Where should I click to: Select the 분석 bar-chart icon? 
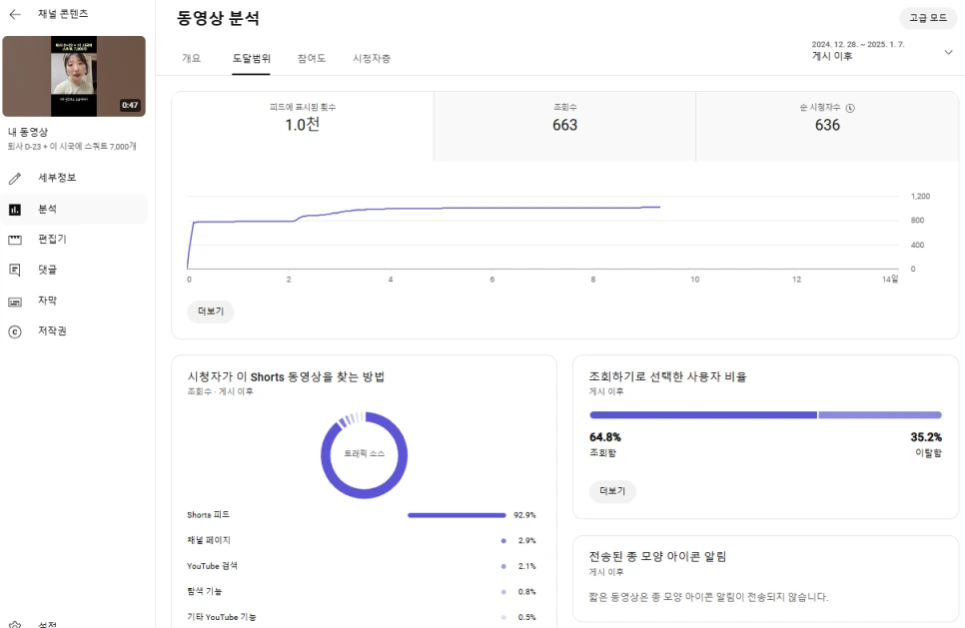coord(15,210)
